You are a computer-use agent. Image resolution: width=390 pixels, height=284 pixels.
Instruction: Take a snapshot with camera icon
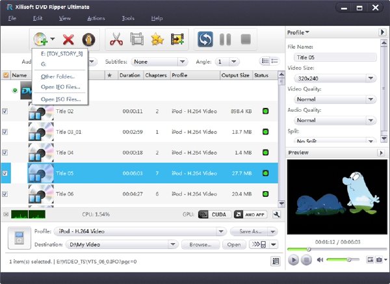click(379, 259)
